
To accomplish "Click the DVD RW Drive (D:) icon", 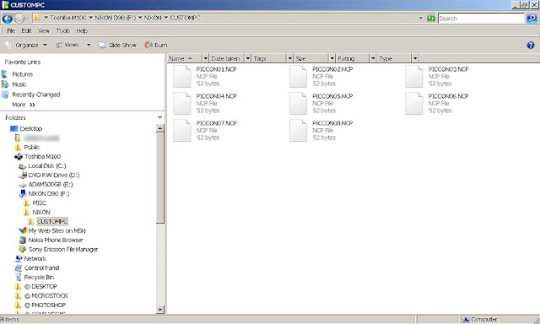I will click(x=23, y=175).
